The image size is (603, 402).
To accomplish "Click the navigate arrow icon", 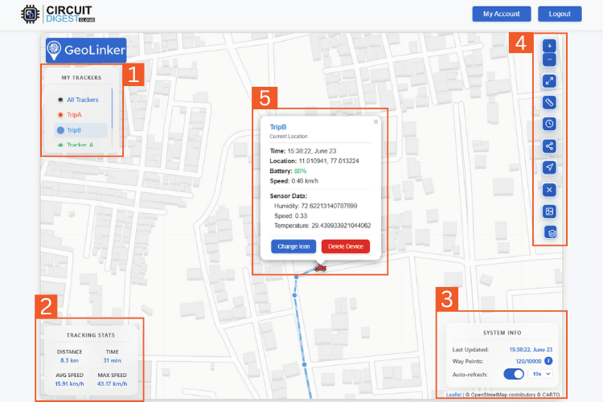I will pyautogui.click(x=549, y=167).
